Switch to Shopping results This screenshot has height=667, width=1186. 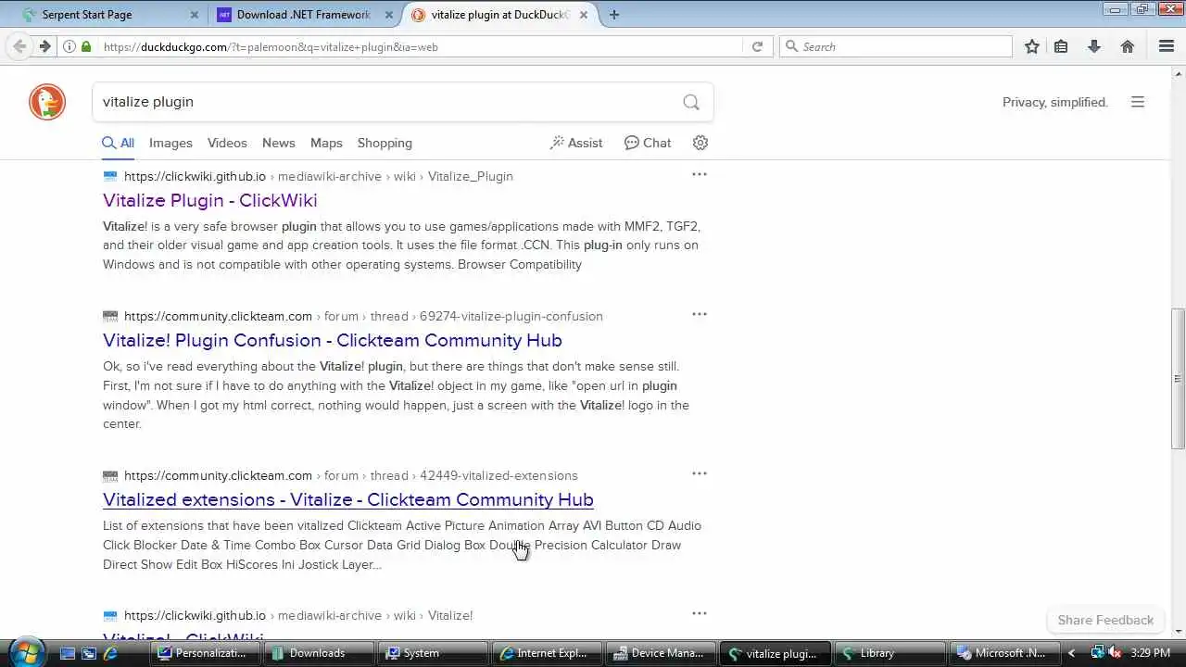[385, 143]
